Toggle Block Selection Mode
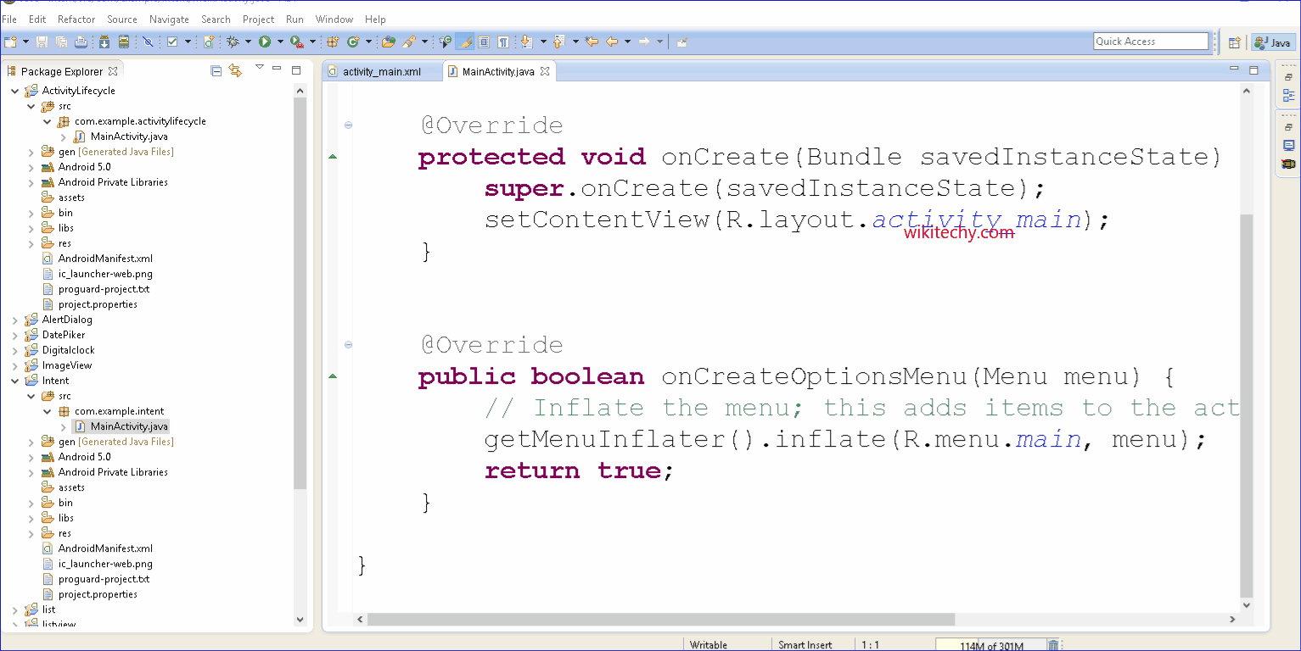This screenshot has height=651, width=1301. (x=484, y=42)
